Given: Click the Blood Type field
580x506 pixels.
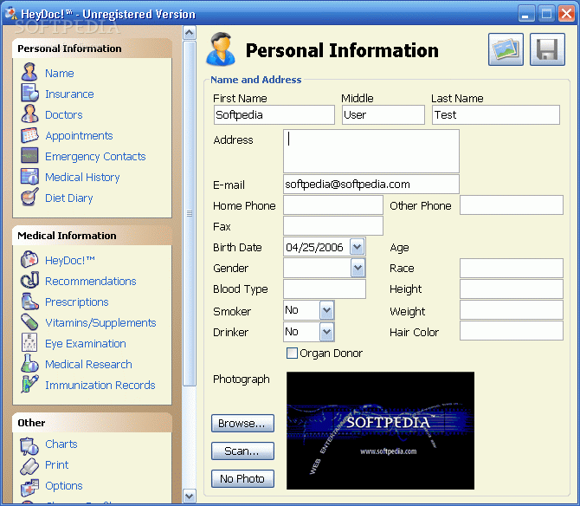Looking at the screenshot, I should (x=325, y=289).
